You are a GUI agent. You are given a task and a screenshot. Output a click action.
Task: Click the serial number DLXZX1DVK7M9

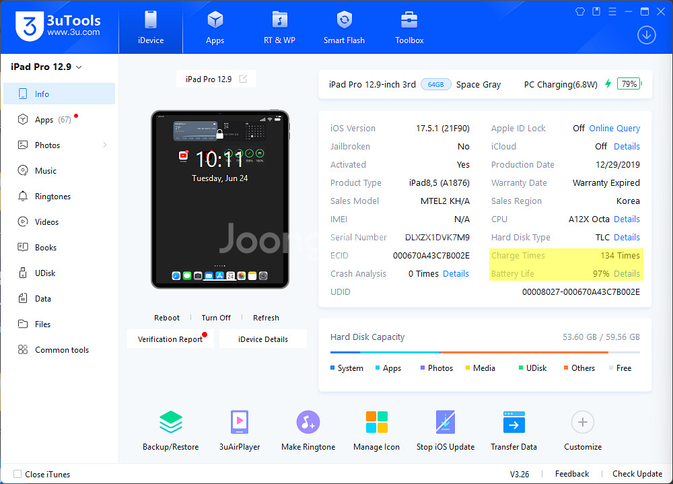point(437,237)
